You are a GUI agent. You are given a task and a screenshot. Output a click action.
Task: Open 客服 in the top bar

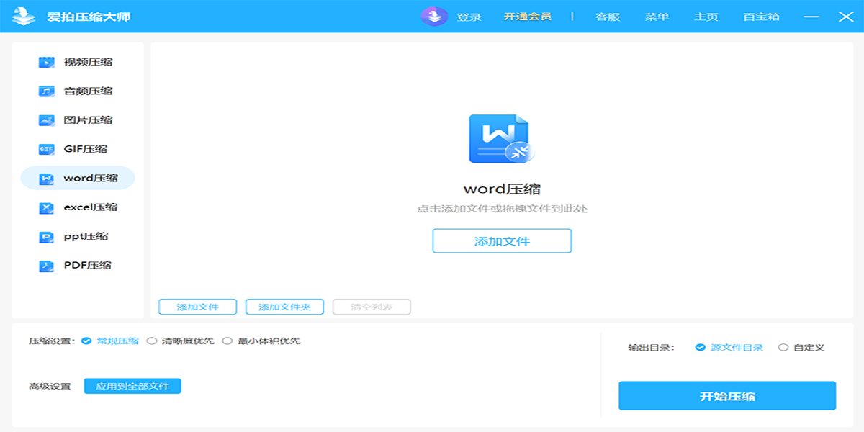(608, 17)
